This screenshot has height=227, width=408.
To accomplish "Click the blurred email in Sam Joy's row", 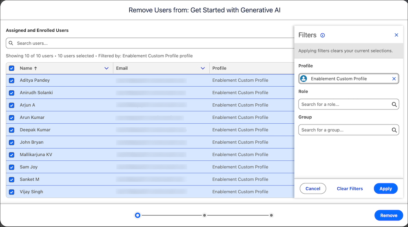I will (x=151, y=167).
